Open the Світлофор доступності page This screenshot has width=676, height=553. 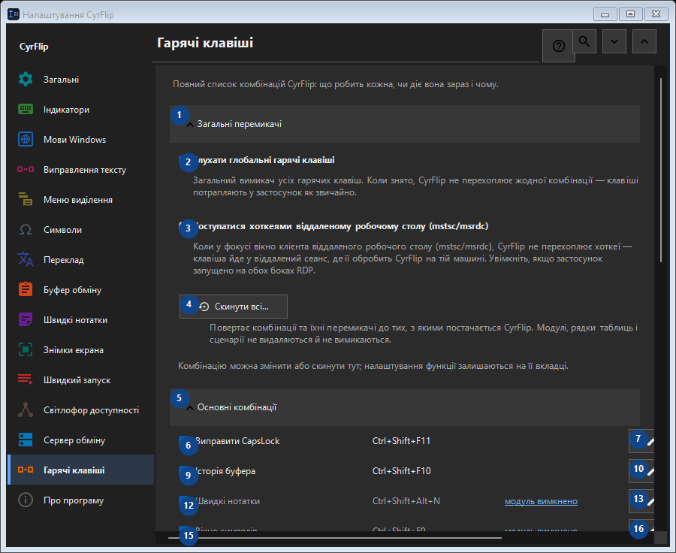tap(80, 410)
